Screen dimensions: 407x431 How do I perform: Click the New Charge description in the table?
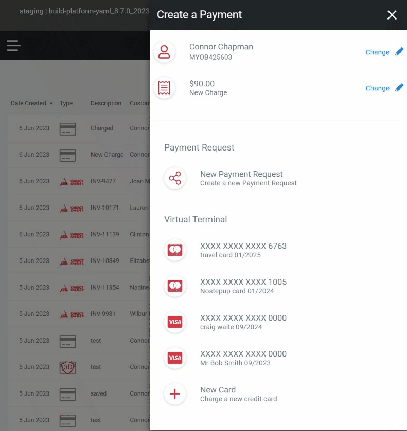[107, 155]
